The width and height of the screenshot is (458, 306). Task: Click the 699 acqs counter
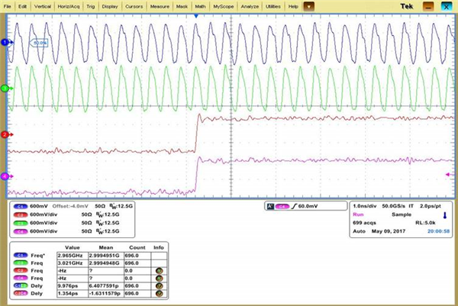364,223
